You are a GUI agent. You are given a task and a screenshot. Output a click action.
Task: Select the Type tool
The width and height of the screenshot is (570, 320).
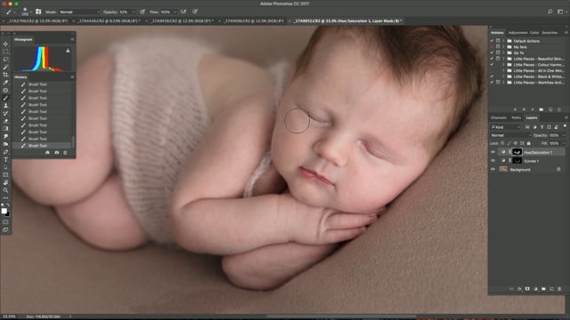point(5,160)
